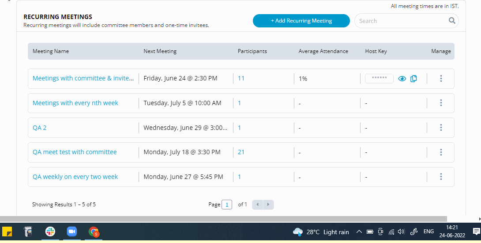Viewport: 481px width, 243px height.
Task: Click the search magnifier icon
Action: coord(452,21)
